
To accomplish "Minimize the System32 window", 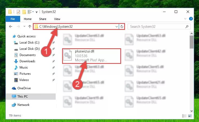I will 164,12.
